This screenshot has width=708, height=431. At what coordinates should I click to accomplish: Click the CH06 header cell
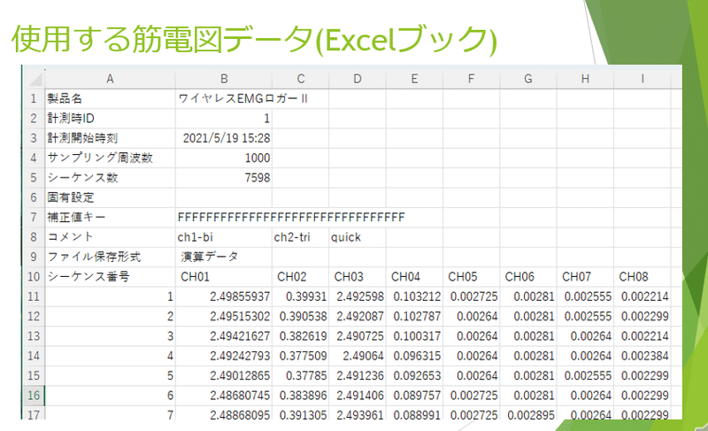point(528,277)
